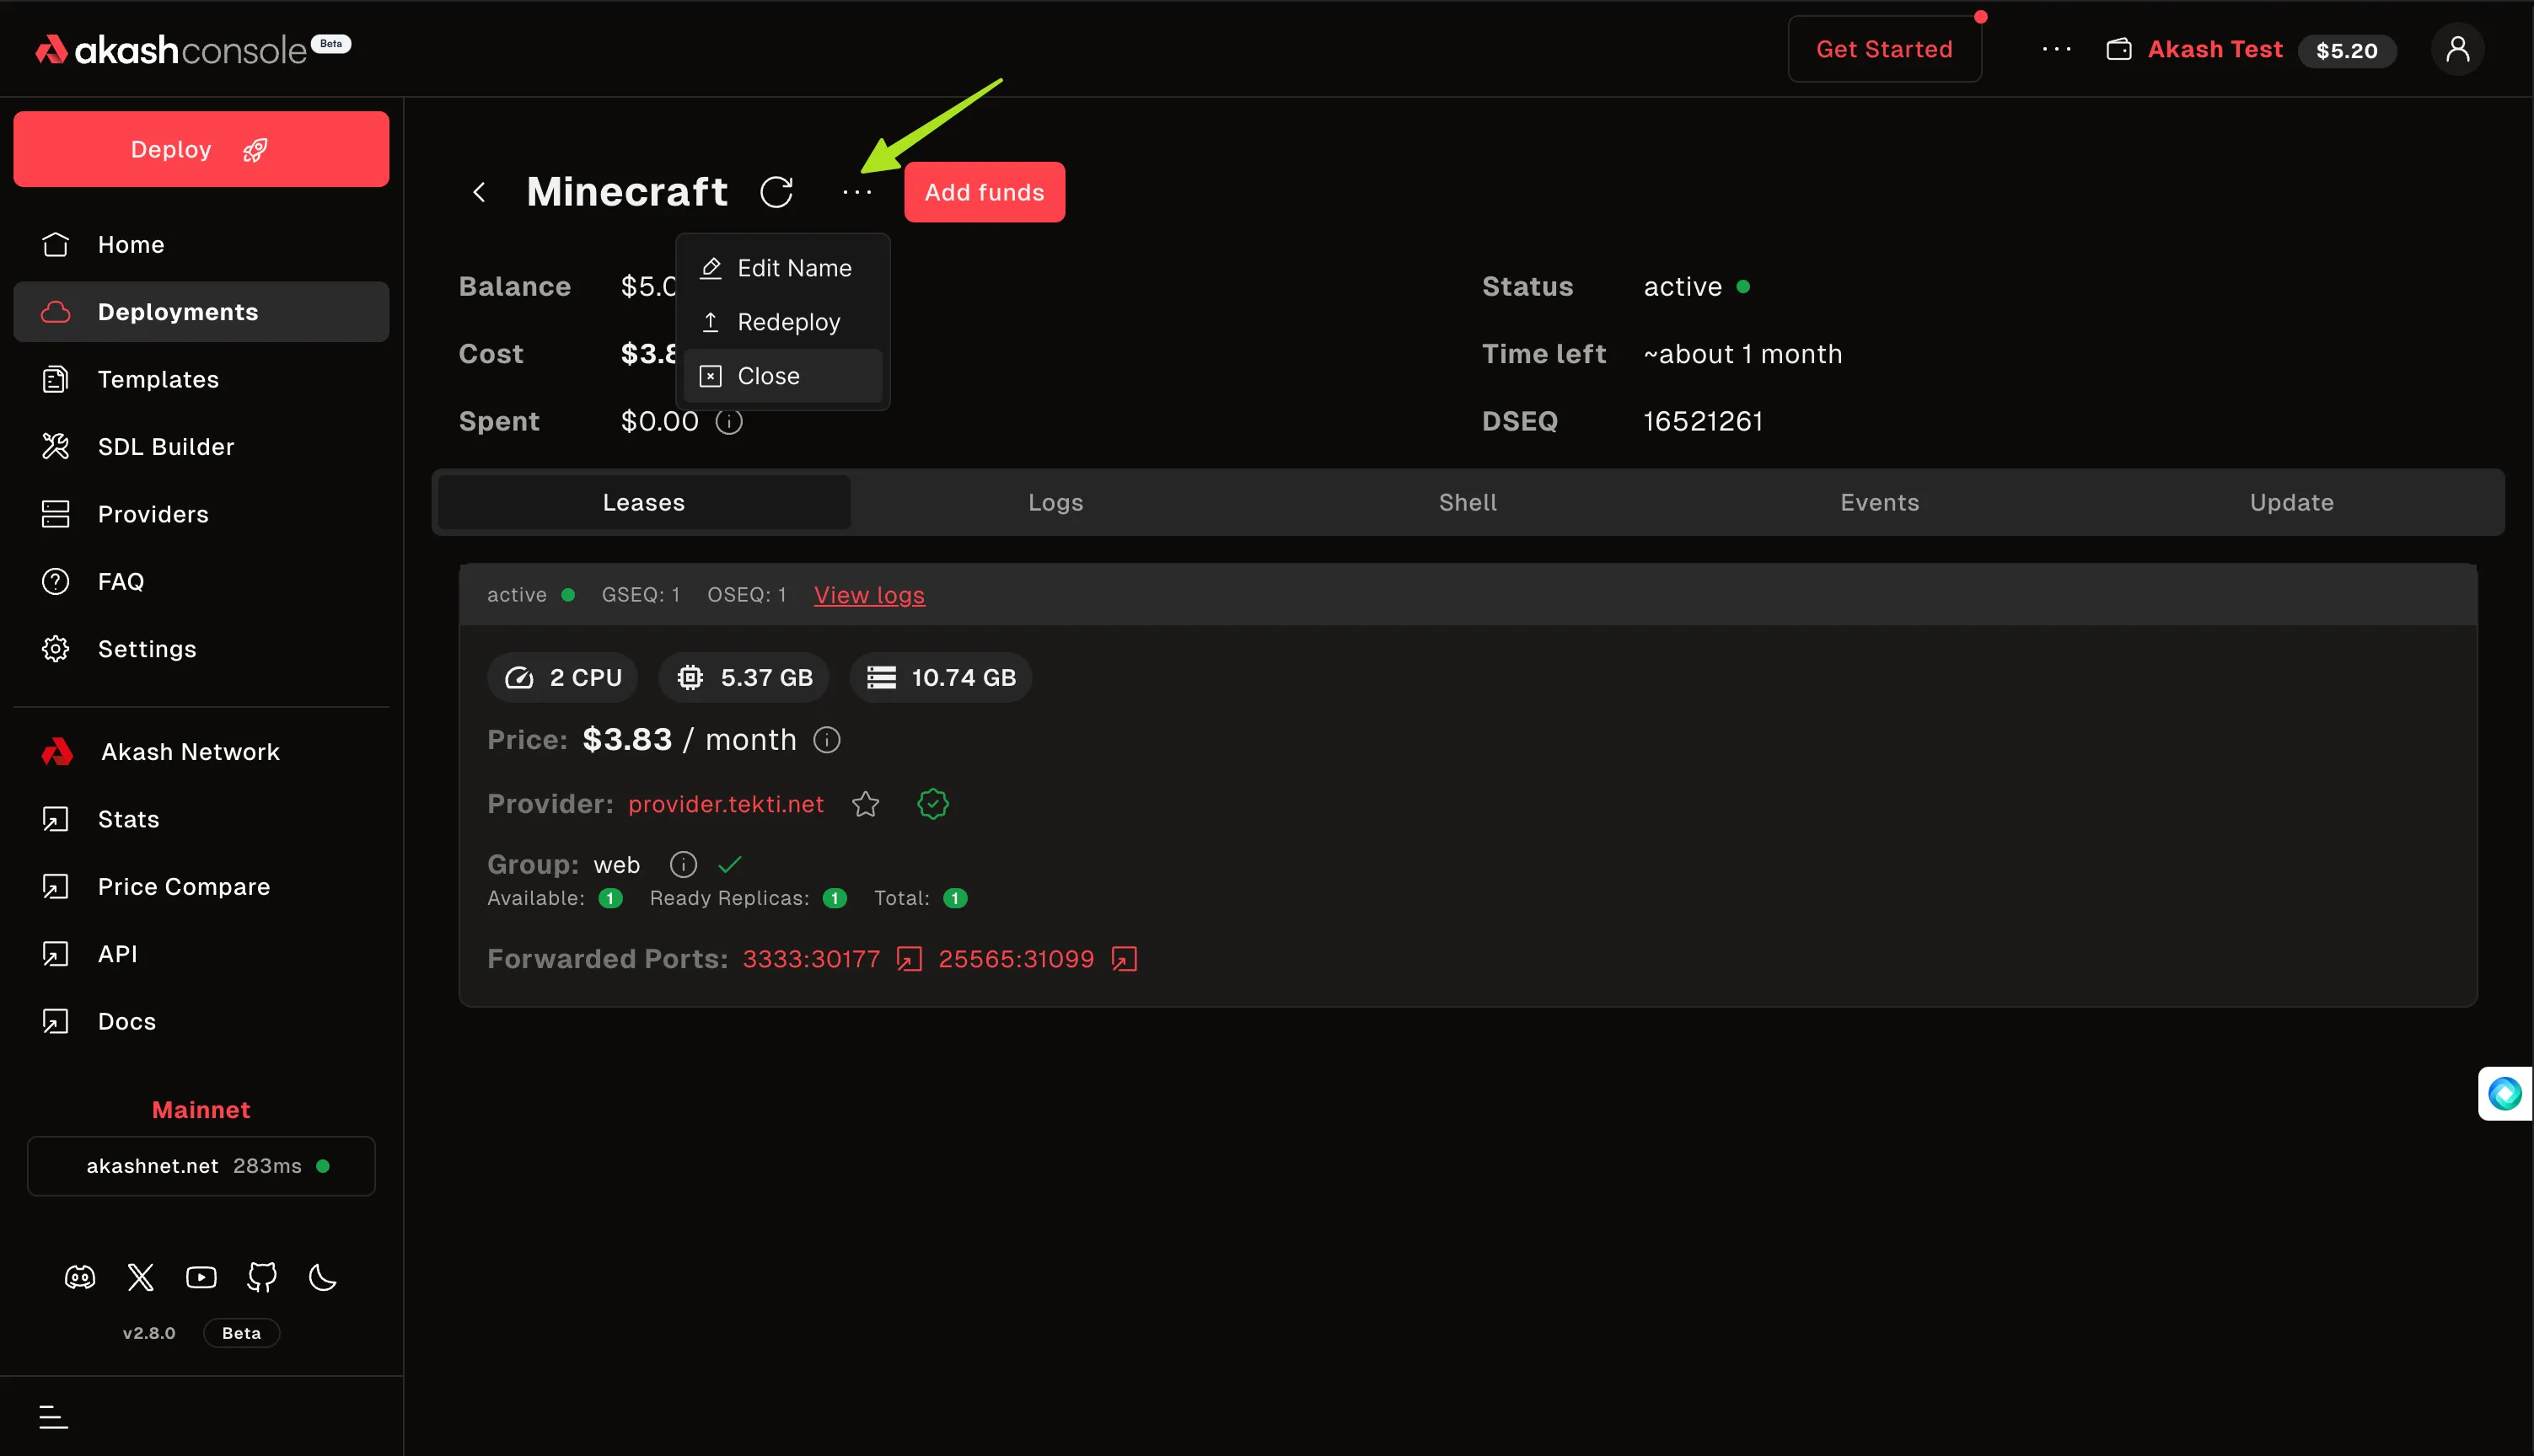This screenshot has height=1456, width=2534.
Task: Click info icon next to Spent amount
Action: point(729,422)
